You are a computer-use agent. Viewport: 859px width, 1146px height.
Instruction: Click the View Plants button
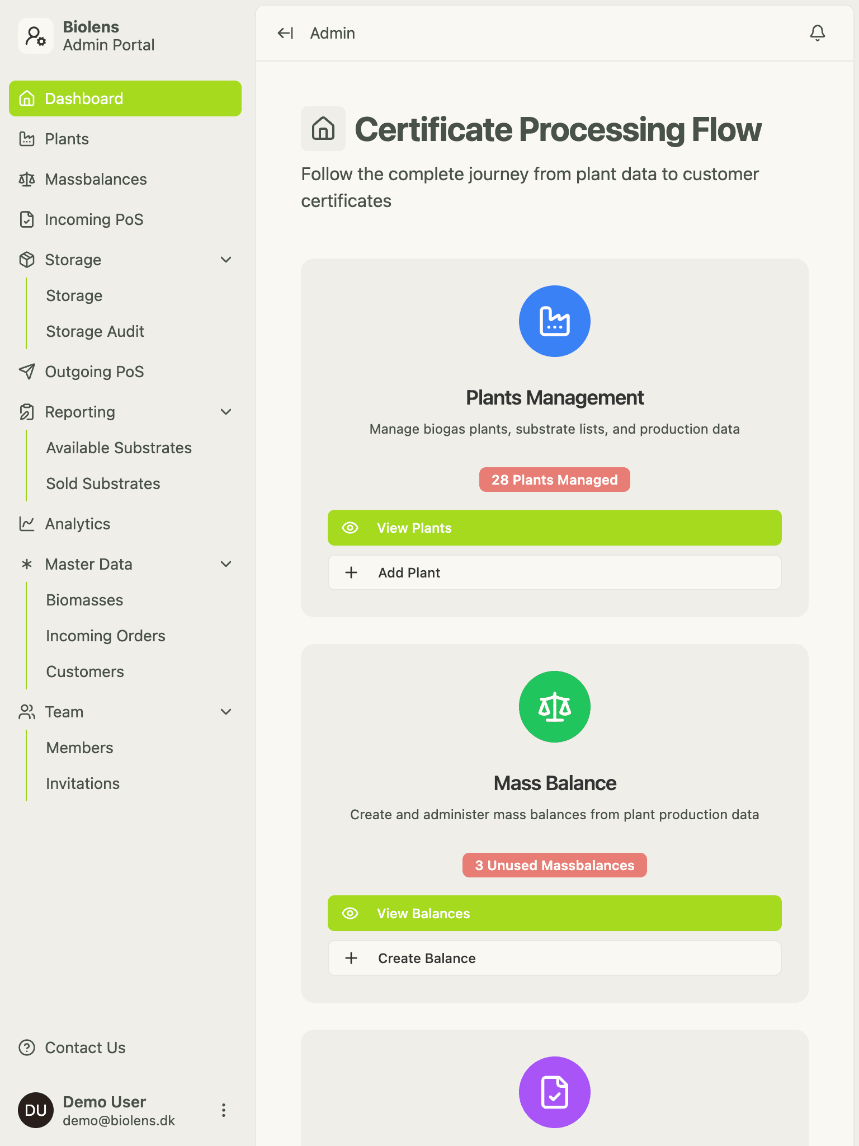click(x=554, y=528)
